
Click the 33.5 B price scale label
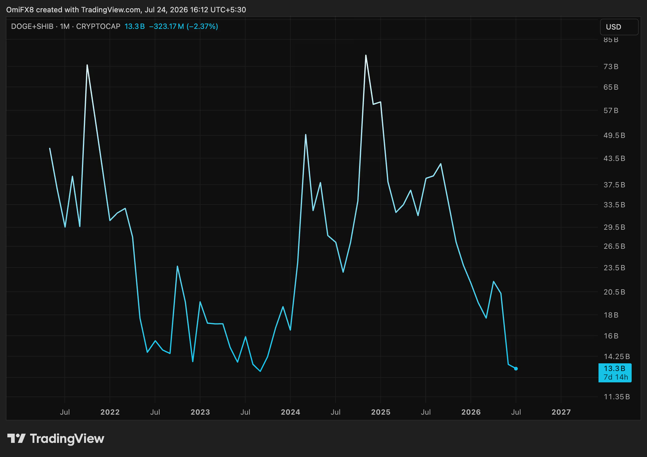[x=614, y=205]
